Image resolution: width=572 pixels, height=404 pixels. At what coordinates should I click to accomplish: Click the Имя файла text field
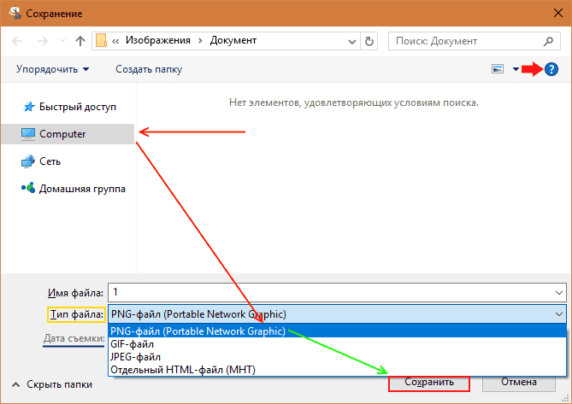pyautogui.click(x=333, y=293)
